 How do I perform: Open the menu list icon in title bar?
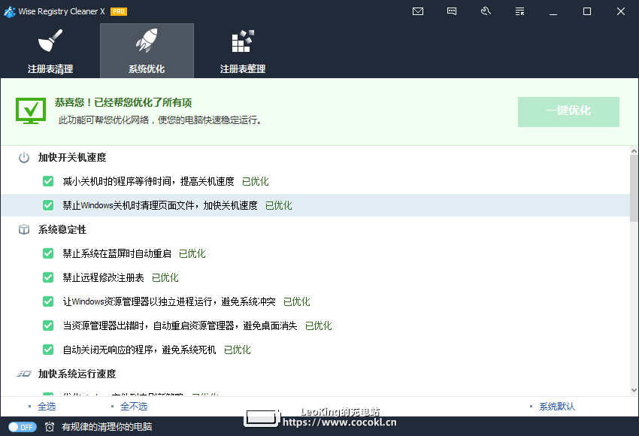519,11
